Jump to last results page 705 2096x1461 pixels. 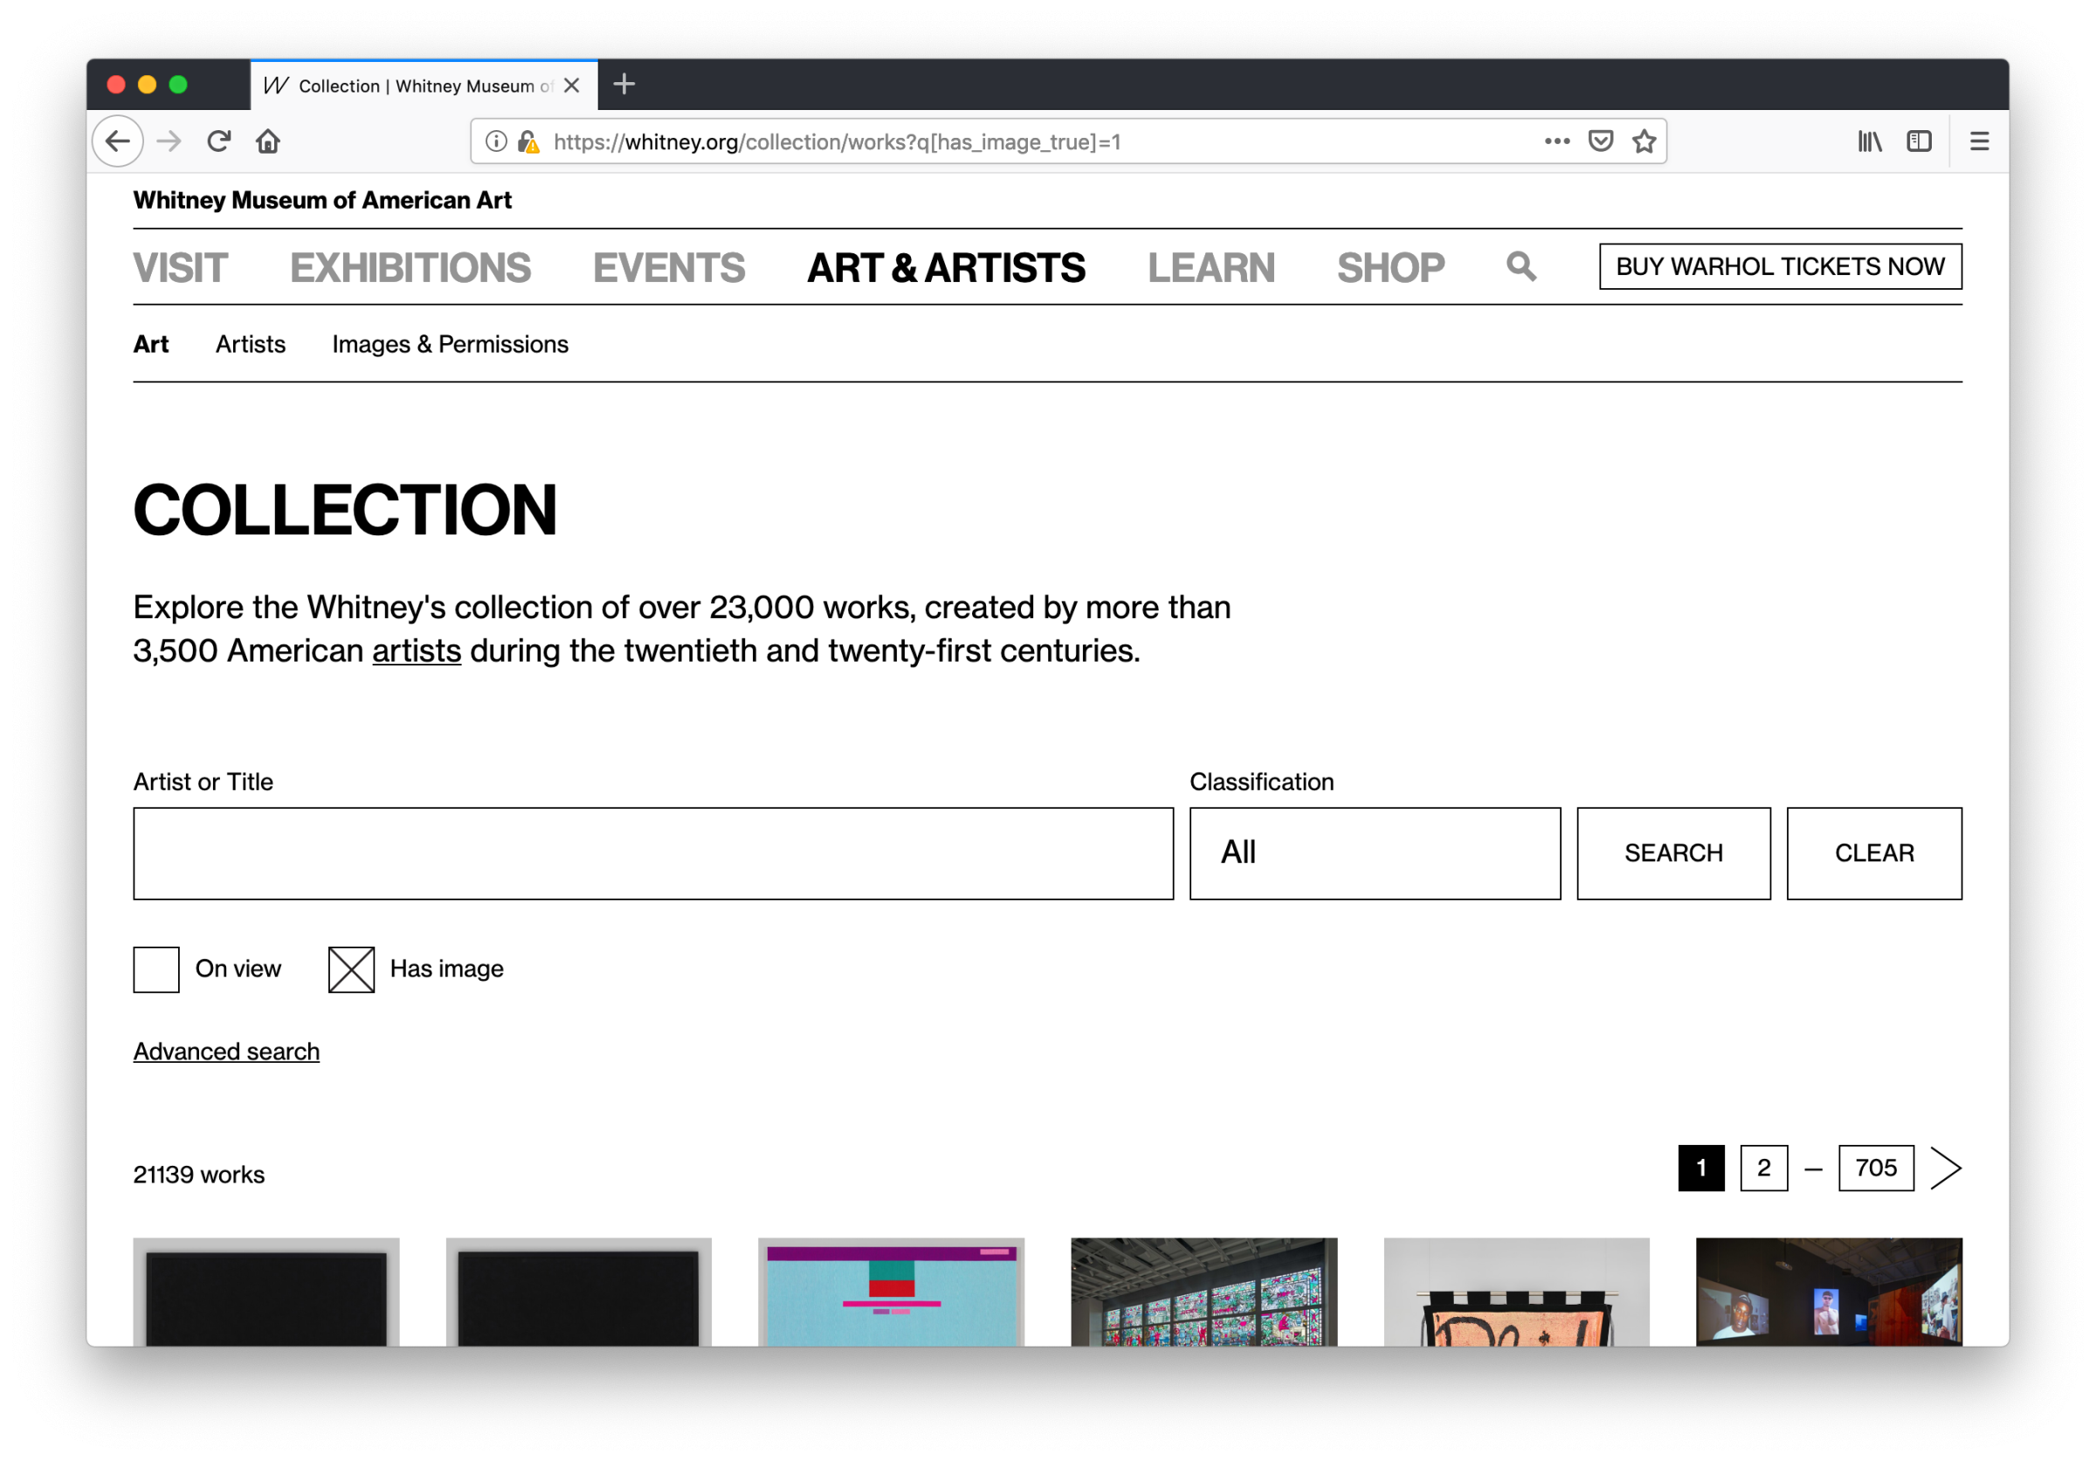(1876, 1168)
